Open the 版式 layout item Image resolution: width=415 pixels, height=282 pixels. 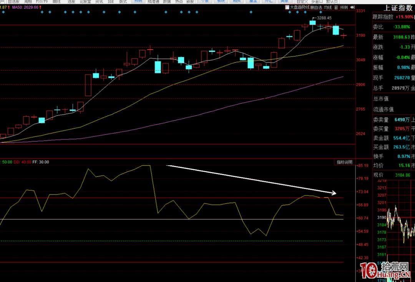click(123, 2)
